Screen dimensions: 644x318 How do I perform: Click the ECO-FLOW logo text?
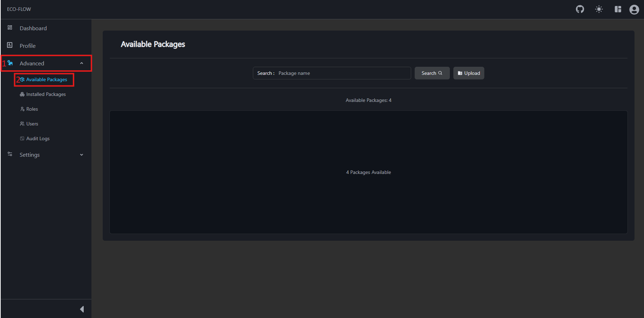click(19, 9)
